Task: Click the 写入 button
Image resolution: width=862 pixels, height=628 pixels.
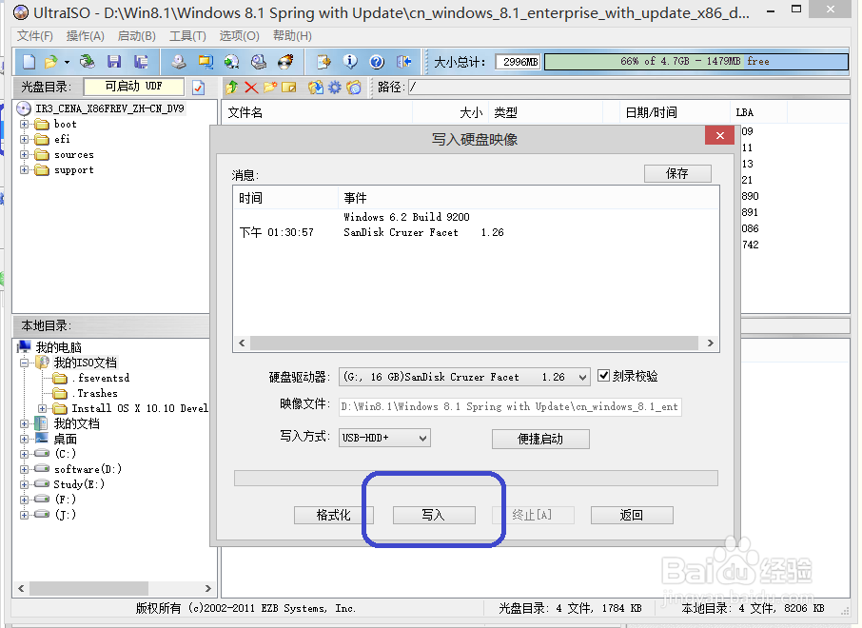Action: [434, 516]
